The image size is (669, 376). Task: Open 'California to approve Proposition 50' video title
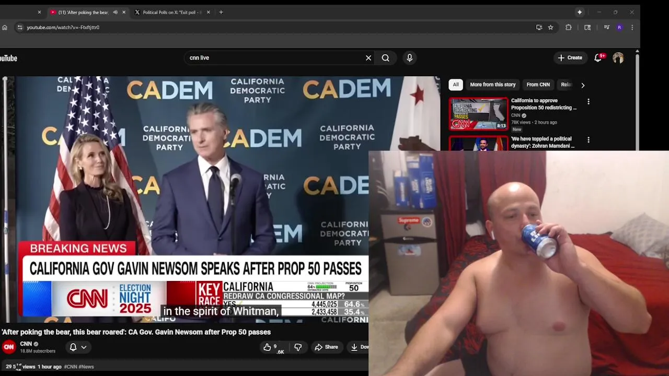pos(544,104)
